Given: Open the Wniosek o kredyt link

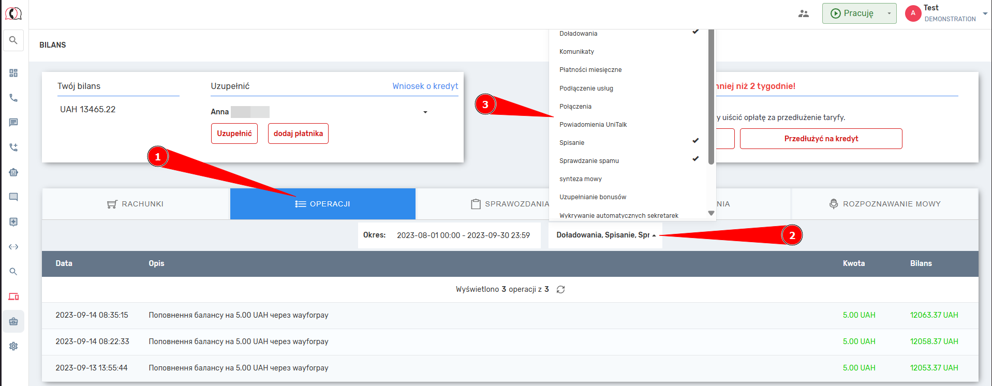Looking at the screenshot, I should pos(425,86).
